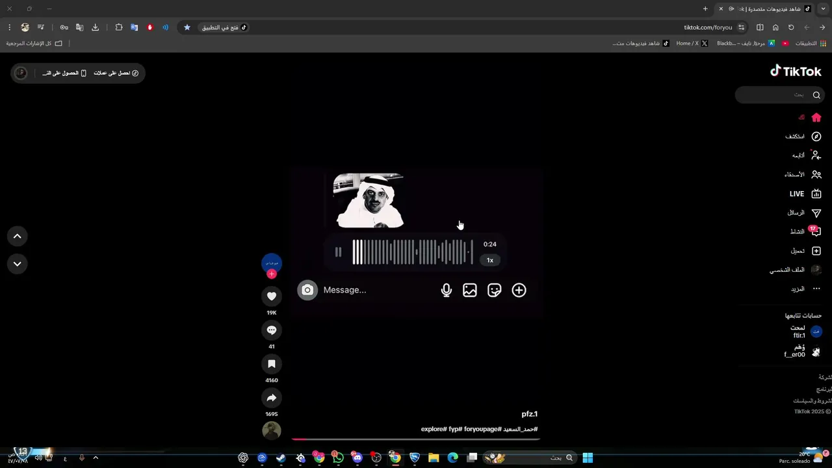Screen dimensions: 832x468
Task: Open the spinning sound disc thumbnail
Action: [272, 430]
